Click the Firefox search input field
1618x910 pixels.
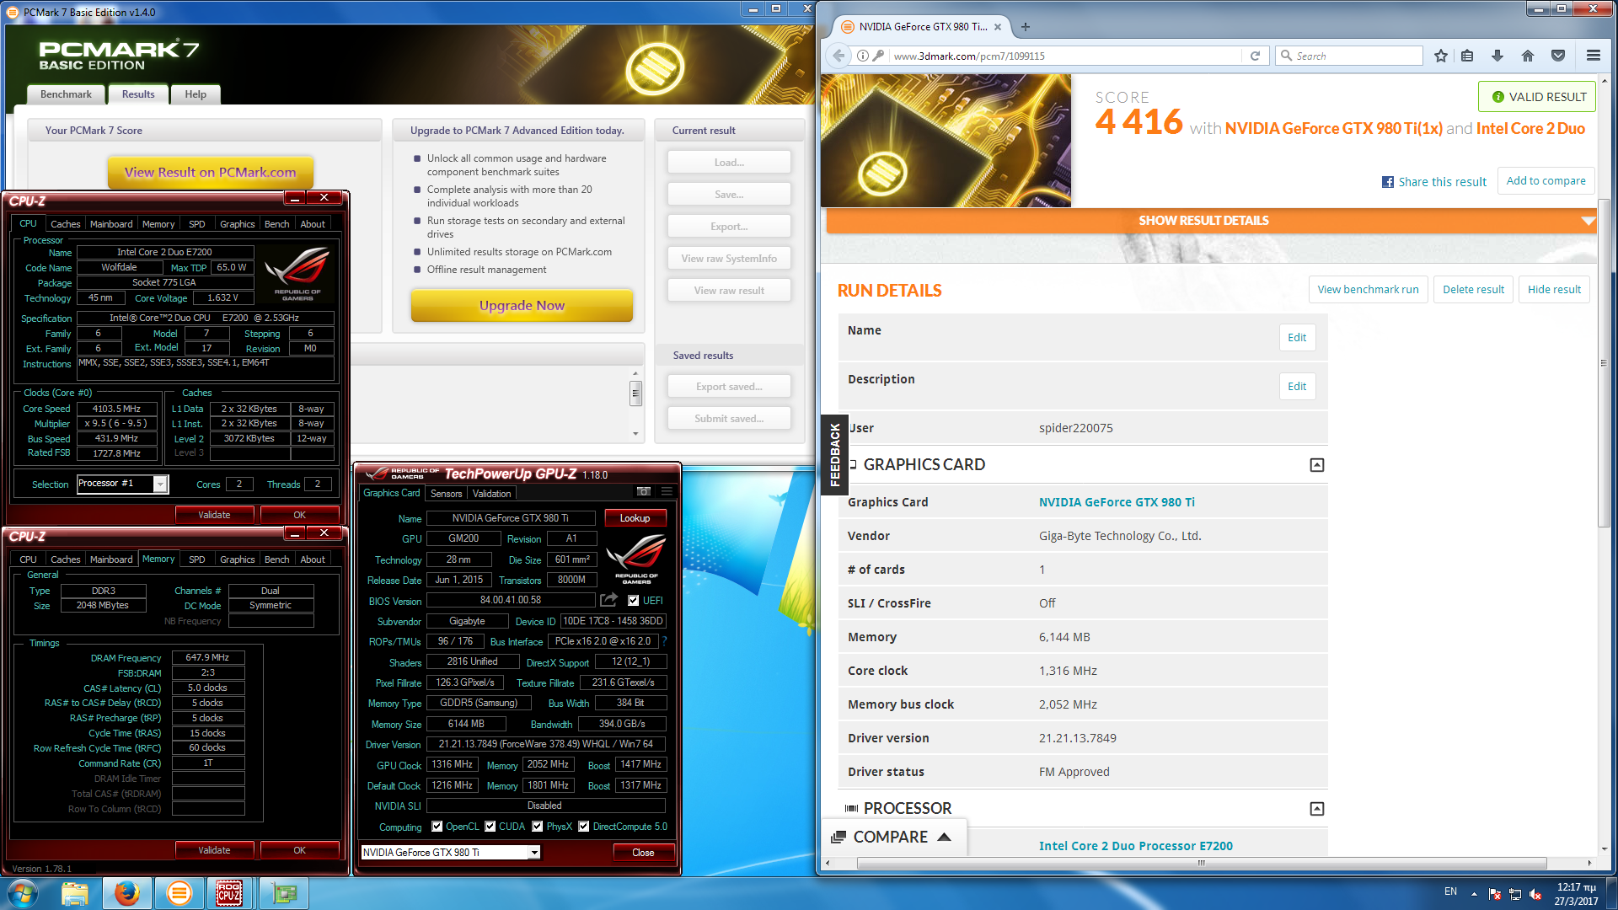tap(1349, 56)
